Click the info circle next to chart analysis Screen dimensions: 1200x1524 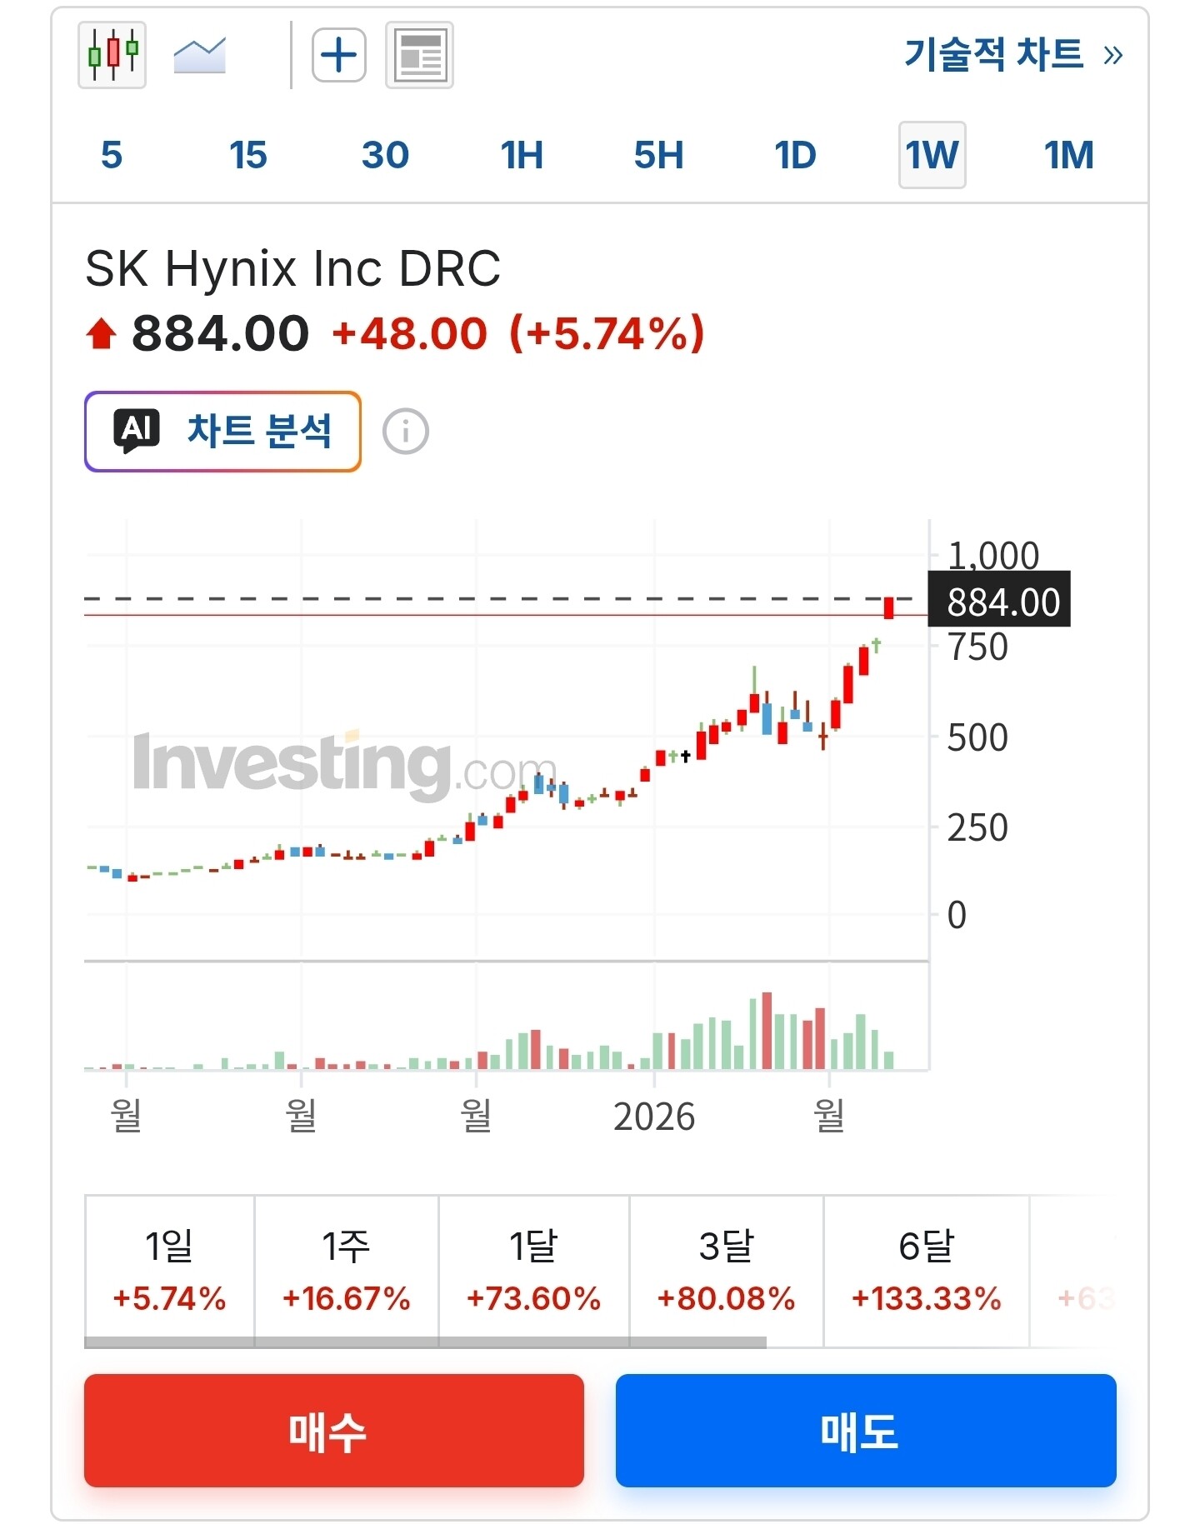(406, 432)
